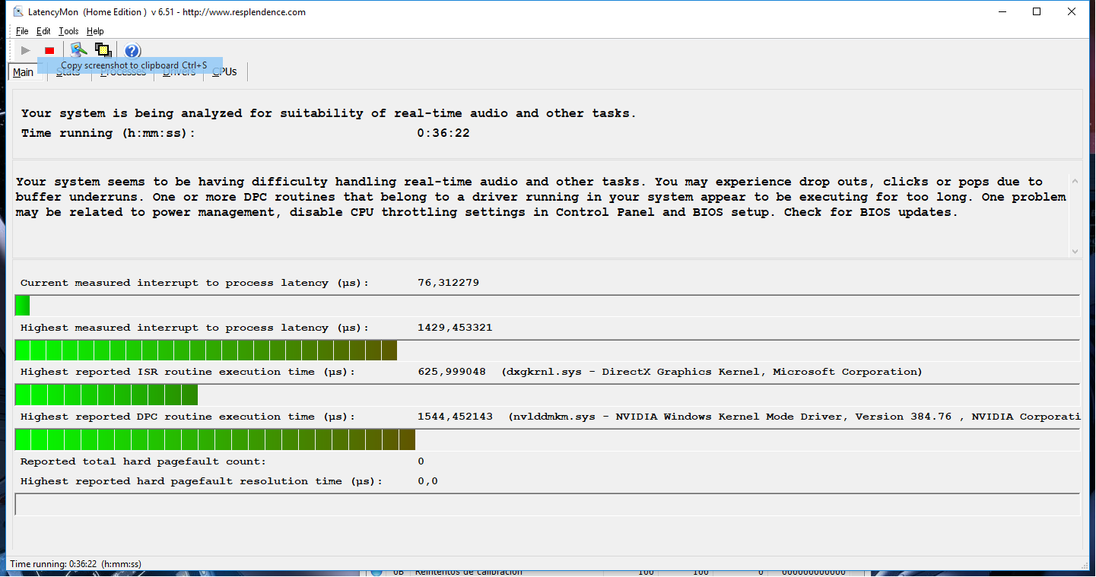Minimize the LatencyMon window
Image resolution: width=1096 pixels, height=577 pixels.
pyautogui.click(x=1002, y=11)
